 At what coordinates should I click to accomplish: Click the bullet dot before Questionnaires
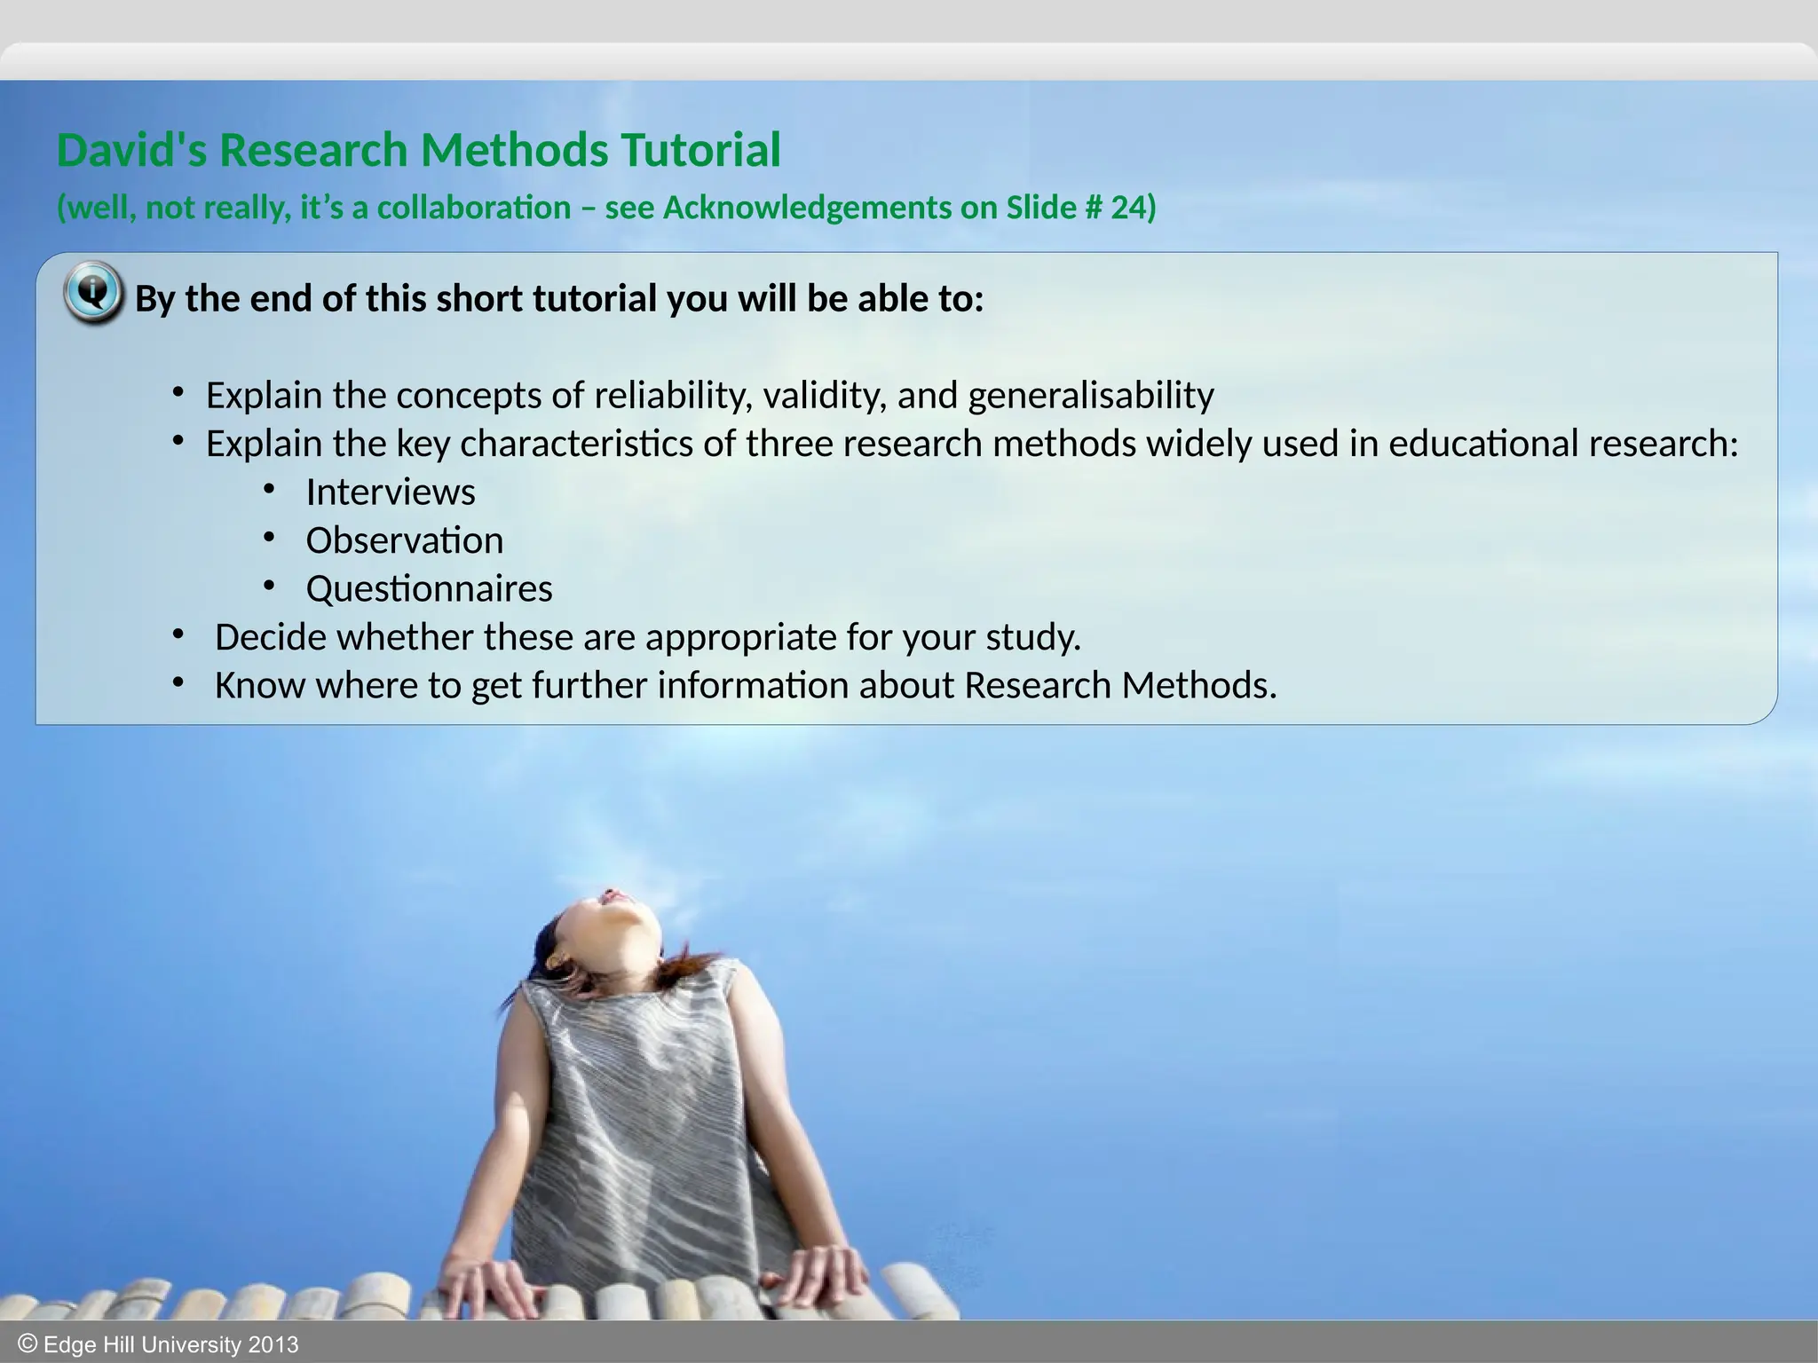click(269, 586)
